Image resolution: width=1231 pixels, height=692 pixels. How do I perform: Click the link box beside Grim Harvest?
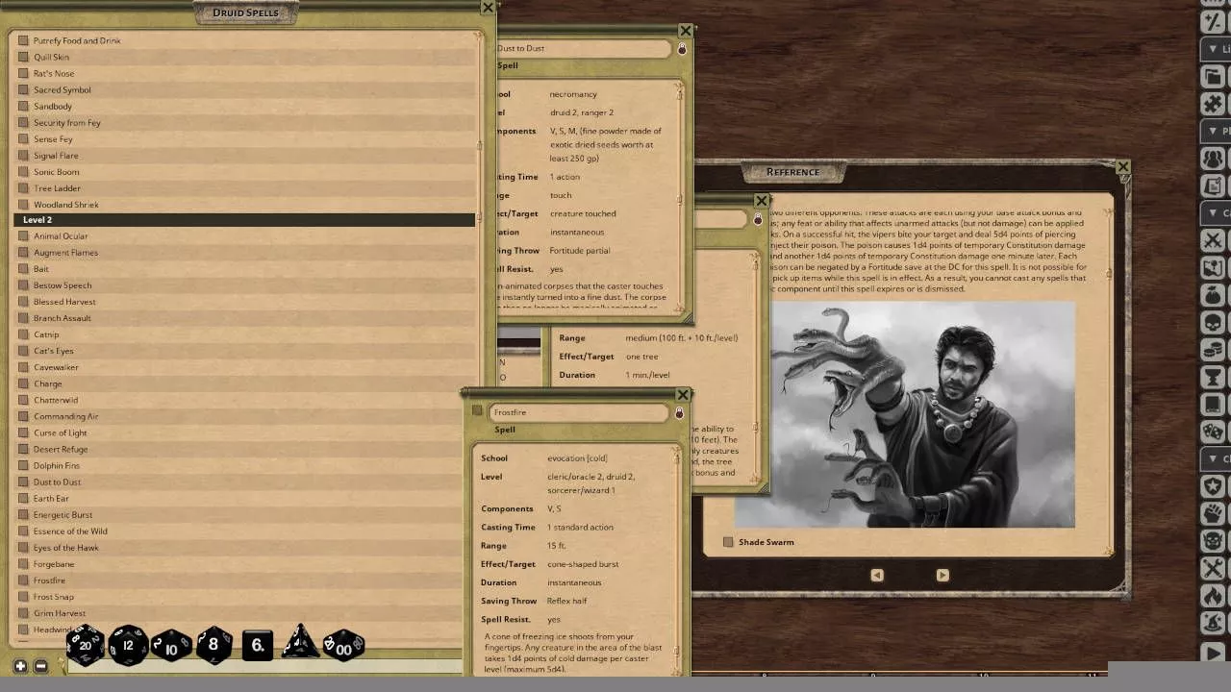coord(23,613)
